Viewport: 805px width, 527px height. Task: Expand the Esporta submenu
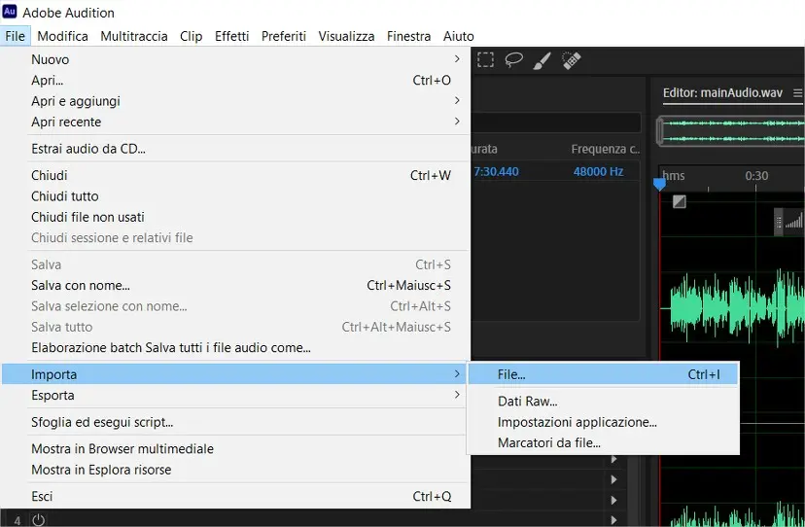(x=235, y=395)
